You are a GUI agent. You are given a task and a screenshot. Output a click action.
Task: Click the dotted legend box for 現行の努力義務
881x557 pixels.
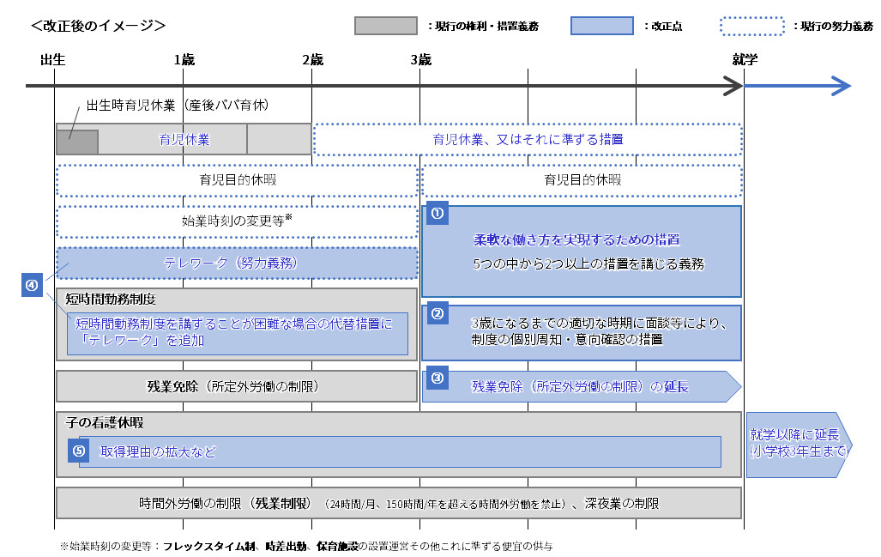coord(751,26)
